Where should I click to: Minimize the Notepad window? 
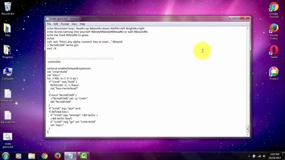pyautogui.click(x=232, y=18)
